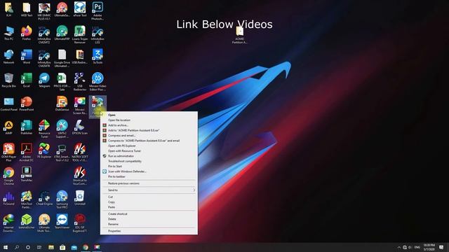
Task: Select the USB Redirector desktop shortcut
Action: pyautogui.click(x=79, y=82)
